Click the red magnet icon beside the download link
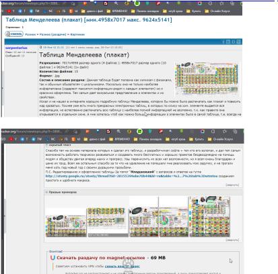 [53, 258]
